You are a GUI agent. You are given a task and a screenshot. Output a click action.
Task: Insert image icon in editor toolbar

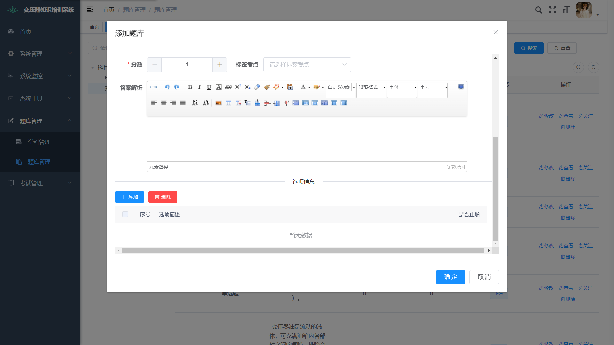point(218,103)
